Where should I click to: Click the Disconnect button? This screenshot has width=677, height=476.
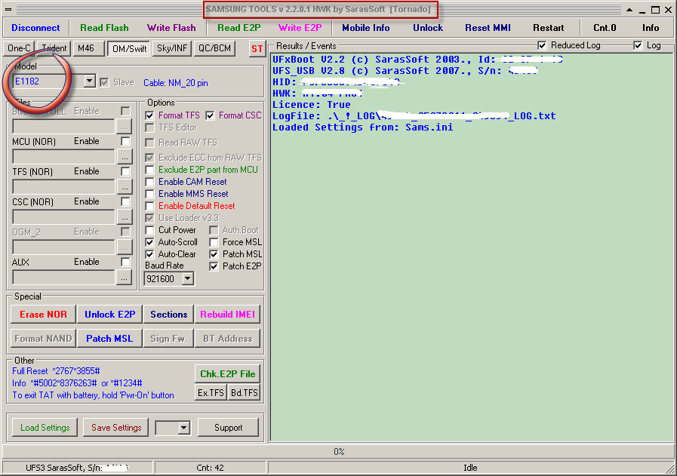pyautogui.click(x=35, y=28)
